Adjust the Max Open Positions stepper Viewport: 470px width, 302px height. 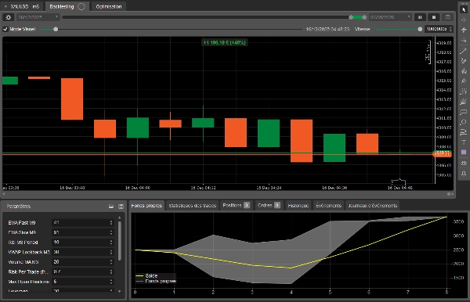[111, 282]
